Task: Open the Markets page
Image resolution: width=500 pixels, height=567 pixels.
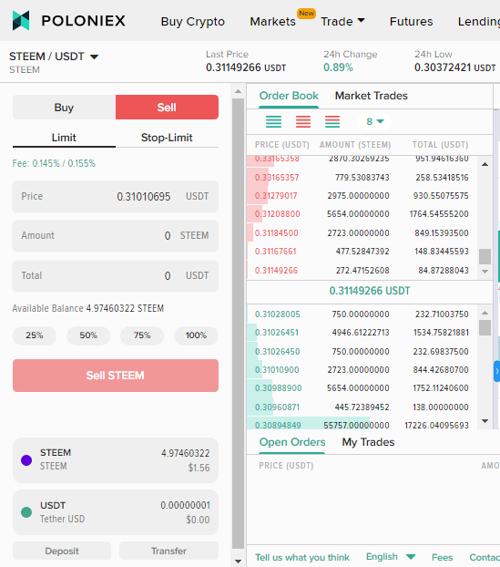Action: (x=272, y=21)
